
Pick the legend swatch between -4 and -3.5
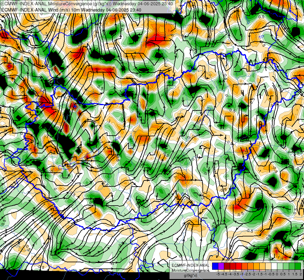coord(233,266)
